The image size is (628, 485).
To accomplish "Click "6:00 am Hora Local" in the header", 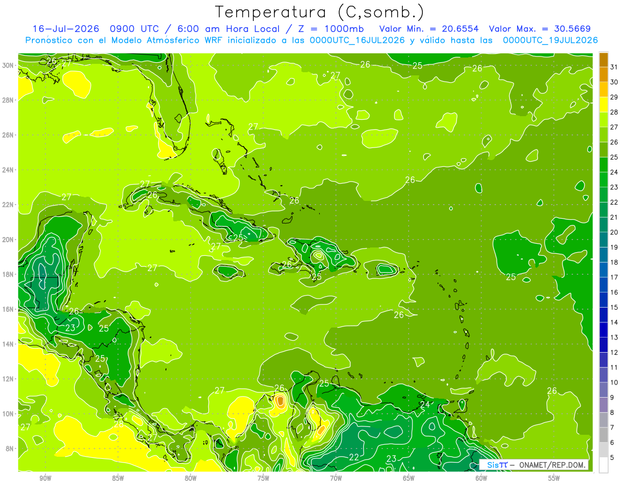I will tap(229, 29).
